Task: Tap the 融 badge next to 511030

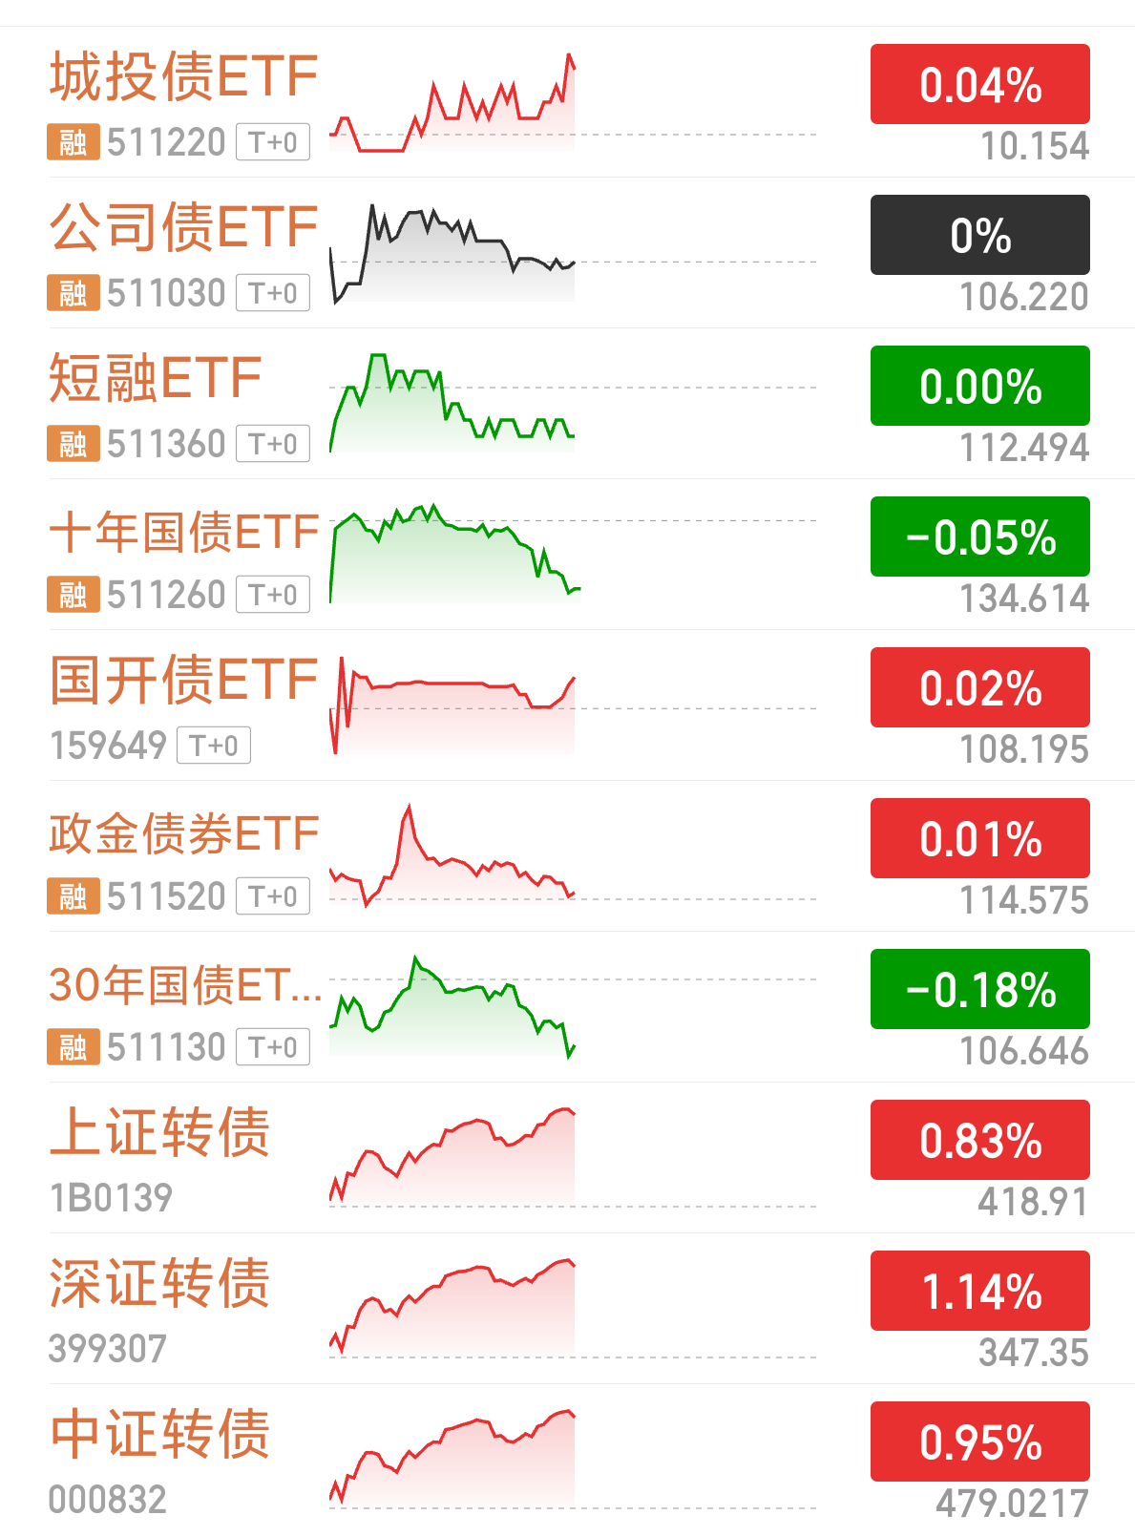Action: coord(74,293)
